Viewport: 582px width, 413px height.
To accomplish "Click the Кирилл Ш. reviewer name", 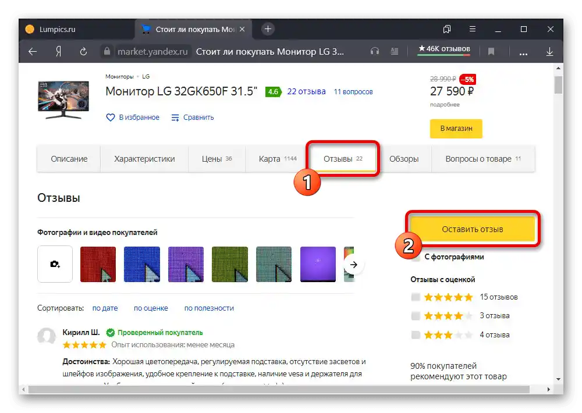I will pyautogui.click(x=81, y=332).
